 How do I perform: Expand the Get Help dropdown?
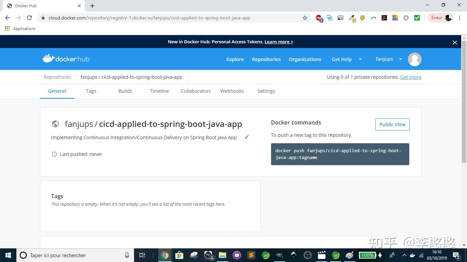pos(346,59)
